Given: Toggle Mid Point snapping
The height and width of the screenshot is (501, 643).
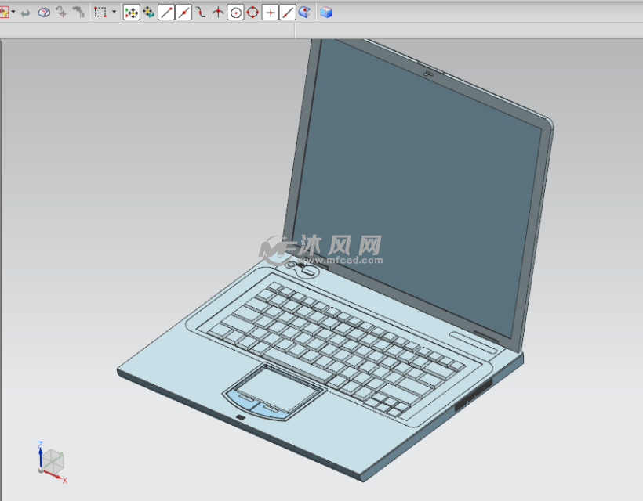Looking at the screenshot, I should tap(183, 13).
